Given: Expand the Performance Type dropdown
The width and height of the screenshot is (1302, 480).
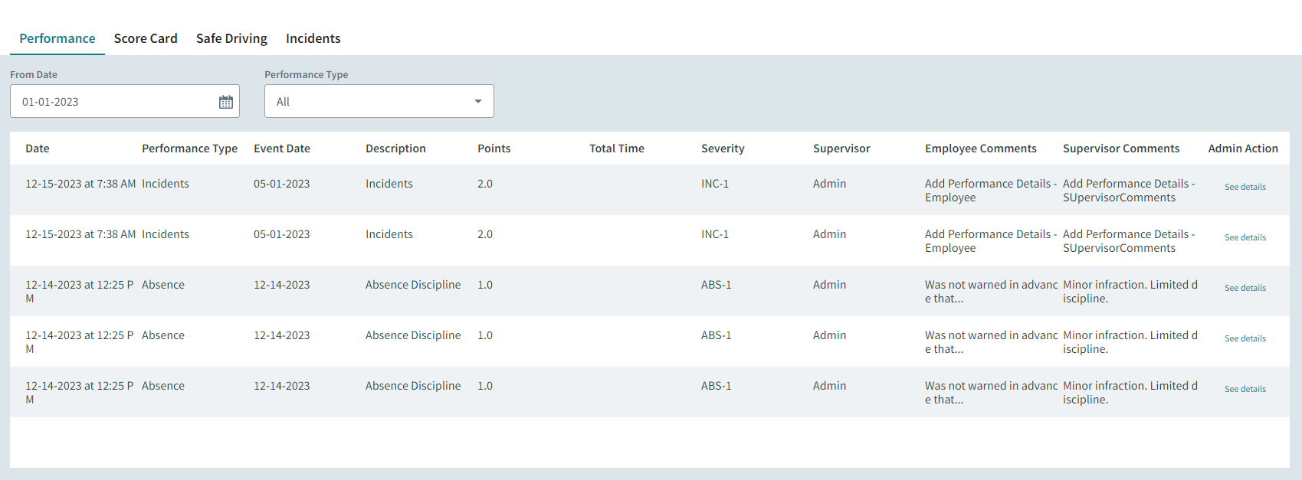Looking at the screenshot, I should click(x=379, y=102).
